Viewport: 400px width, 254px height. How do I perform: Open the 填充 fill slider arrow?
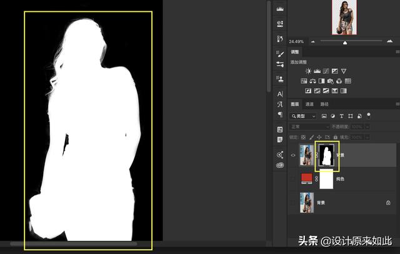367,137
